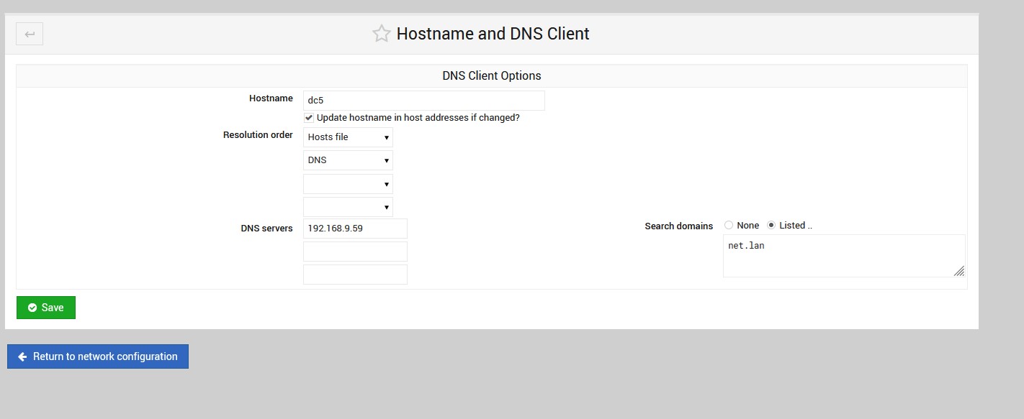1024x419 pixels.
Task: Click the 'DNS Client Options' section header
Action: 491,75
